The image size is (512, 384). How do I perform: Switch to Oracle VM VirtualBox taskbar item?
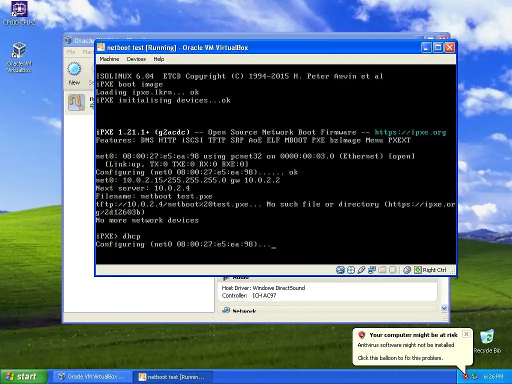91,376
